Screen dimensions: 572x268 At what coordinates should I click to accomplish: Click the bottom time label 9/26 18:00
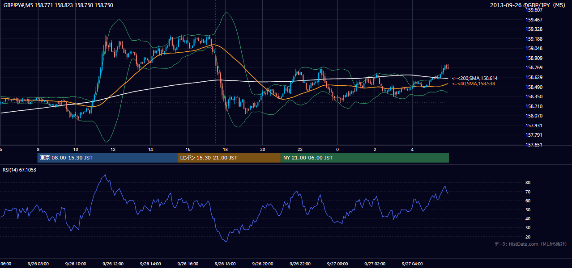pos(226,264)
